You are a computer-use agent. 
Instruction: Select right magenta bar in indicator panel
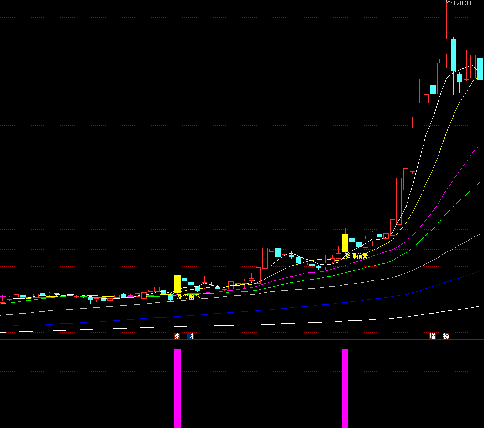click(345, 388)
